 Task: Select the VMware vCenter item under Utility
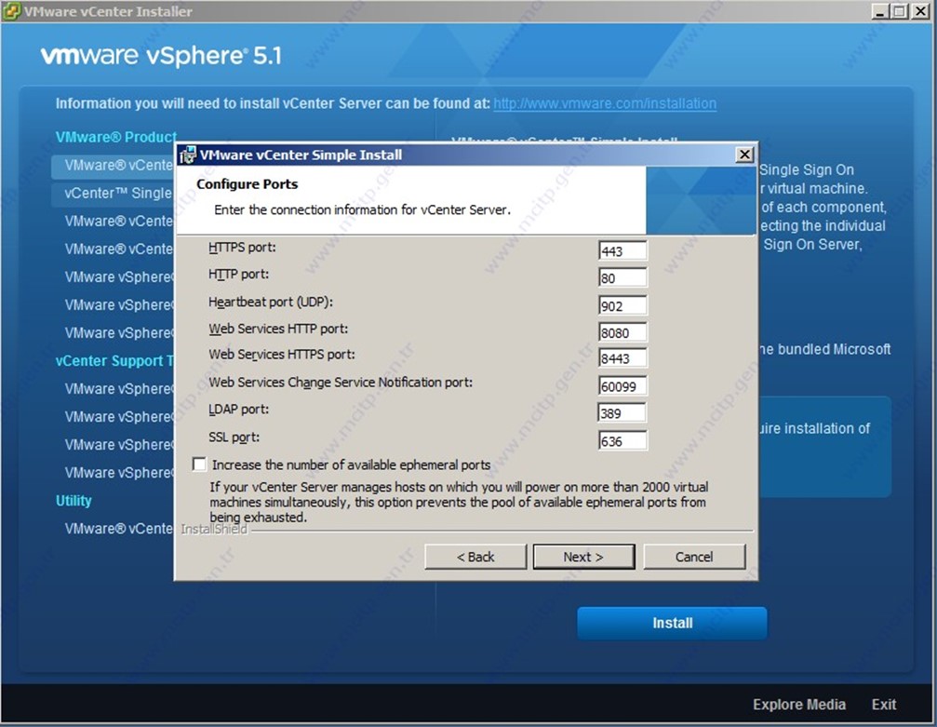pos(118,529)
